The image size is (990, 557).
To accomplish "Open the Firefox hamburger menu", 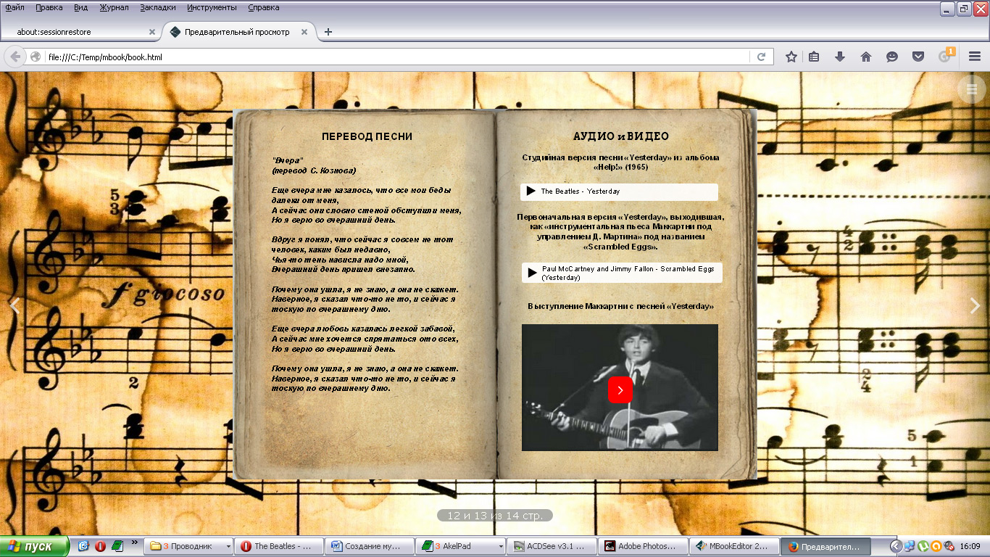I will click(x=975, y=57).
